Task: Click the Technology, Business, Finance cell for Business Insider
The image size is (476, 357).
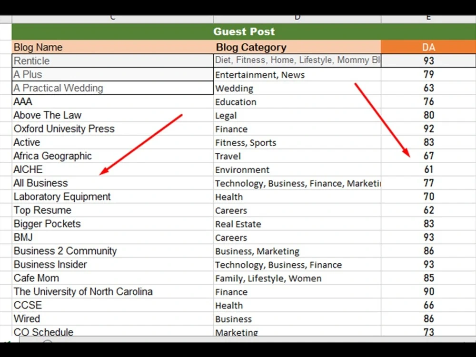Action: click(297, 264)
